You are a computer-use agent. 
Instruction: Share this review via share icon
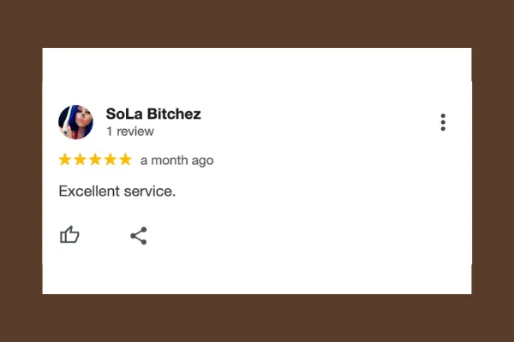tap(139, 236)
